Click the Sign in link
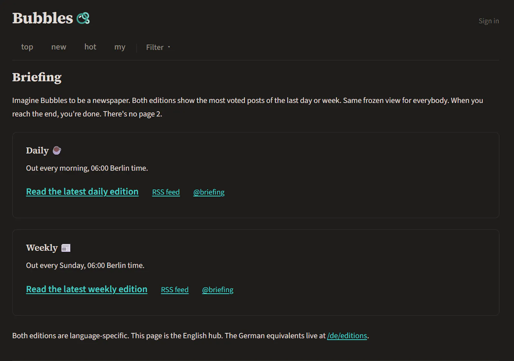This screenshot has height=361, width=514. (x=489, y=21)
